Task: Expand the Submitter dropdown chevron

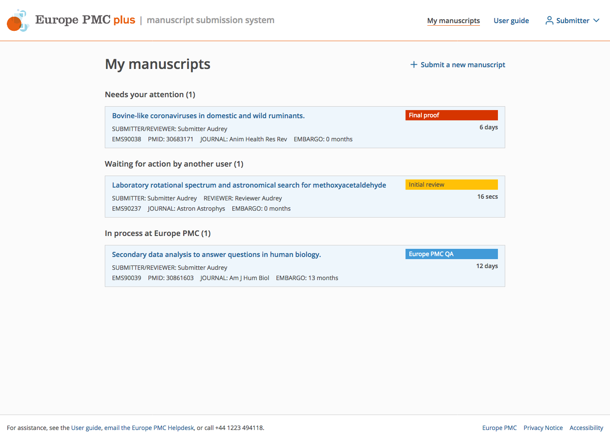Action: tap(596, 21)
